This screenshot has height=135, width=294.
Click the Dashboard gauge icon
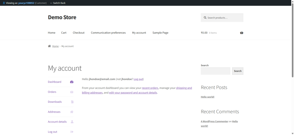pyautogui.click(x=72, y=82)
